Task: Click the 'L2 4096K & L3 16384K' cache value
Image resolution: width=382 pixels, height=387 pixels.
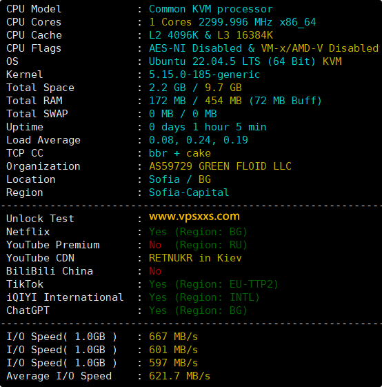Action: point(211,35)
